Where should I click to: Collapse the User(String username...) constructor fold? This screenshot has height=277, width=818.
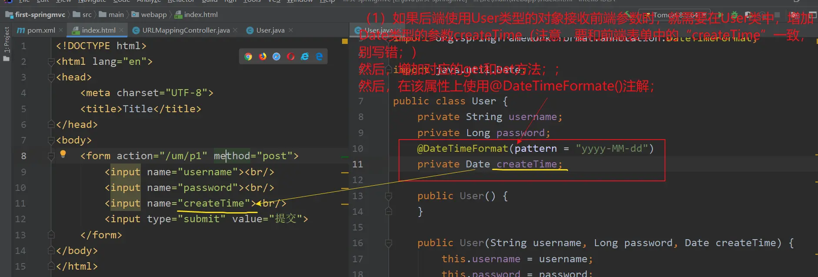(389, 243)
